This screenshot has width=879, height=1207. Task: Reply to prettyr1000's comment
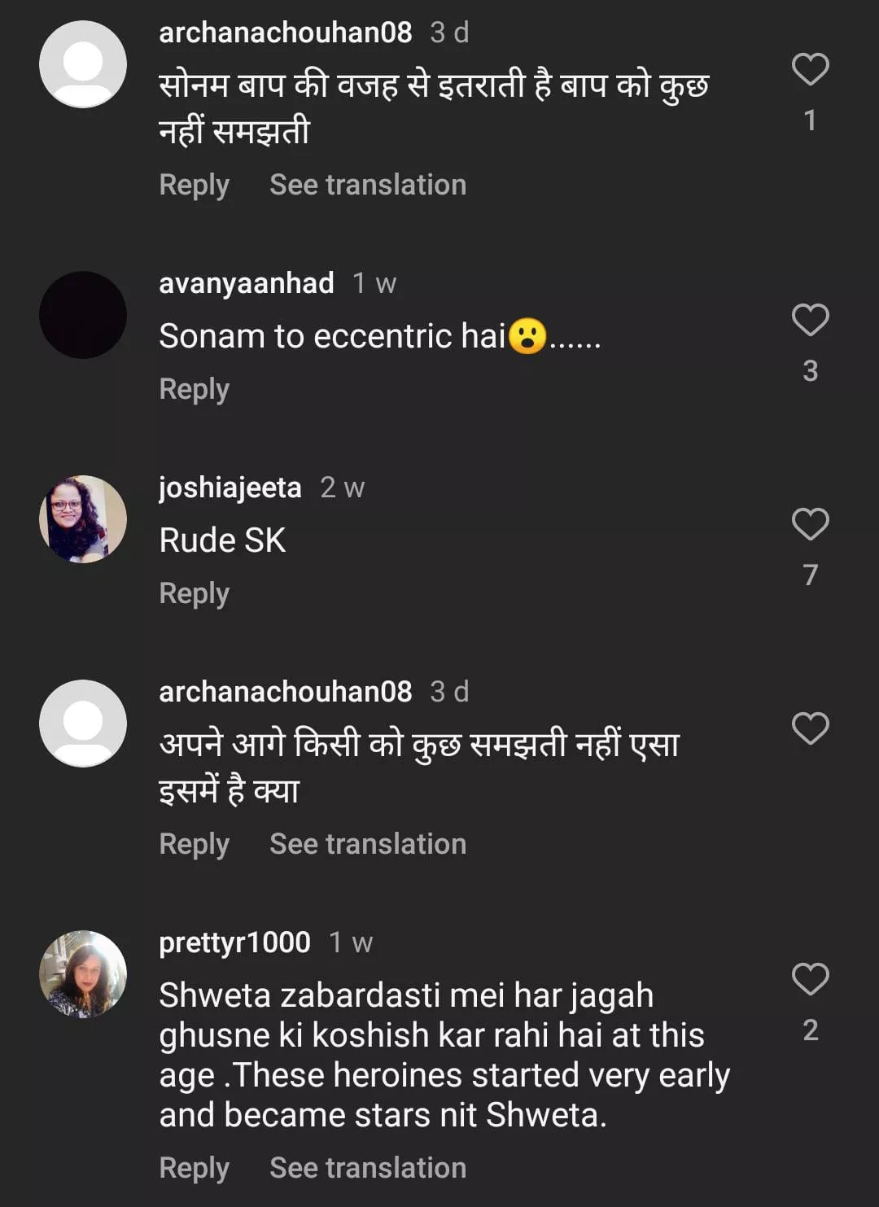[194, 1168]
